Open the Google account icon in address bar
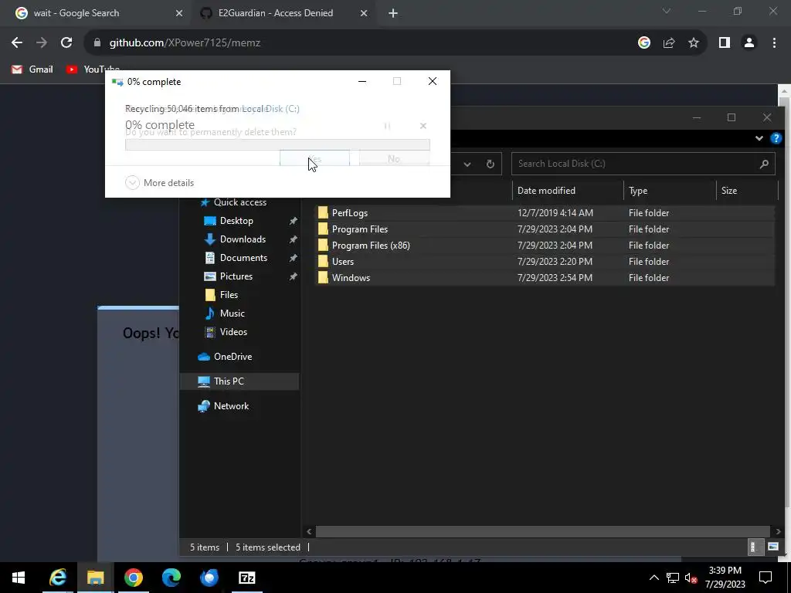This screenshot has height=593, width=791. click(x=643, y=43)
